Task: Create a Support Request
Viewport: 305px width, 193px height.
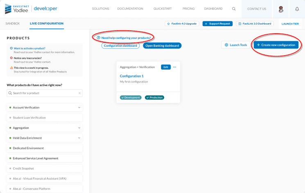Action: pyautogui.click(x=217, y=24)
